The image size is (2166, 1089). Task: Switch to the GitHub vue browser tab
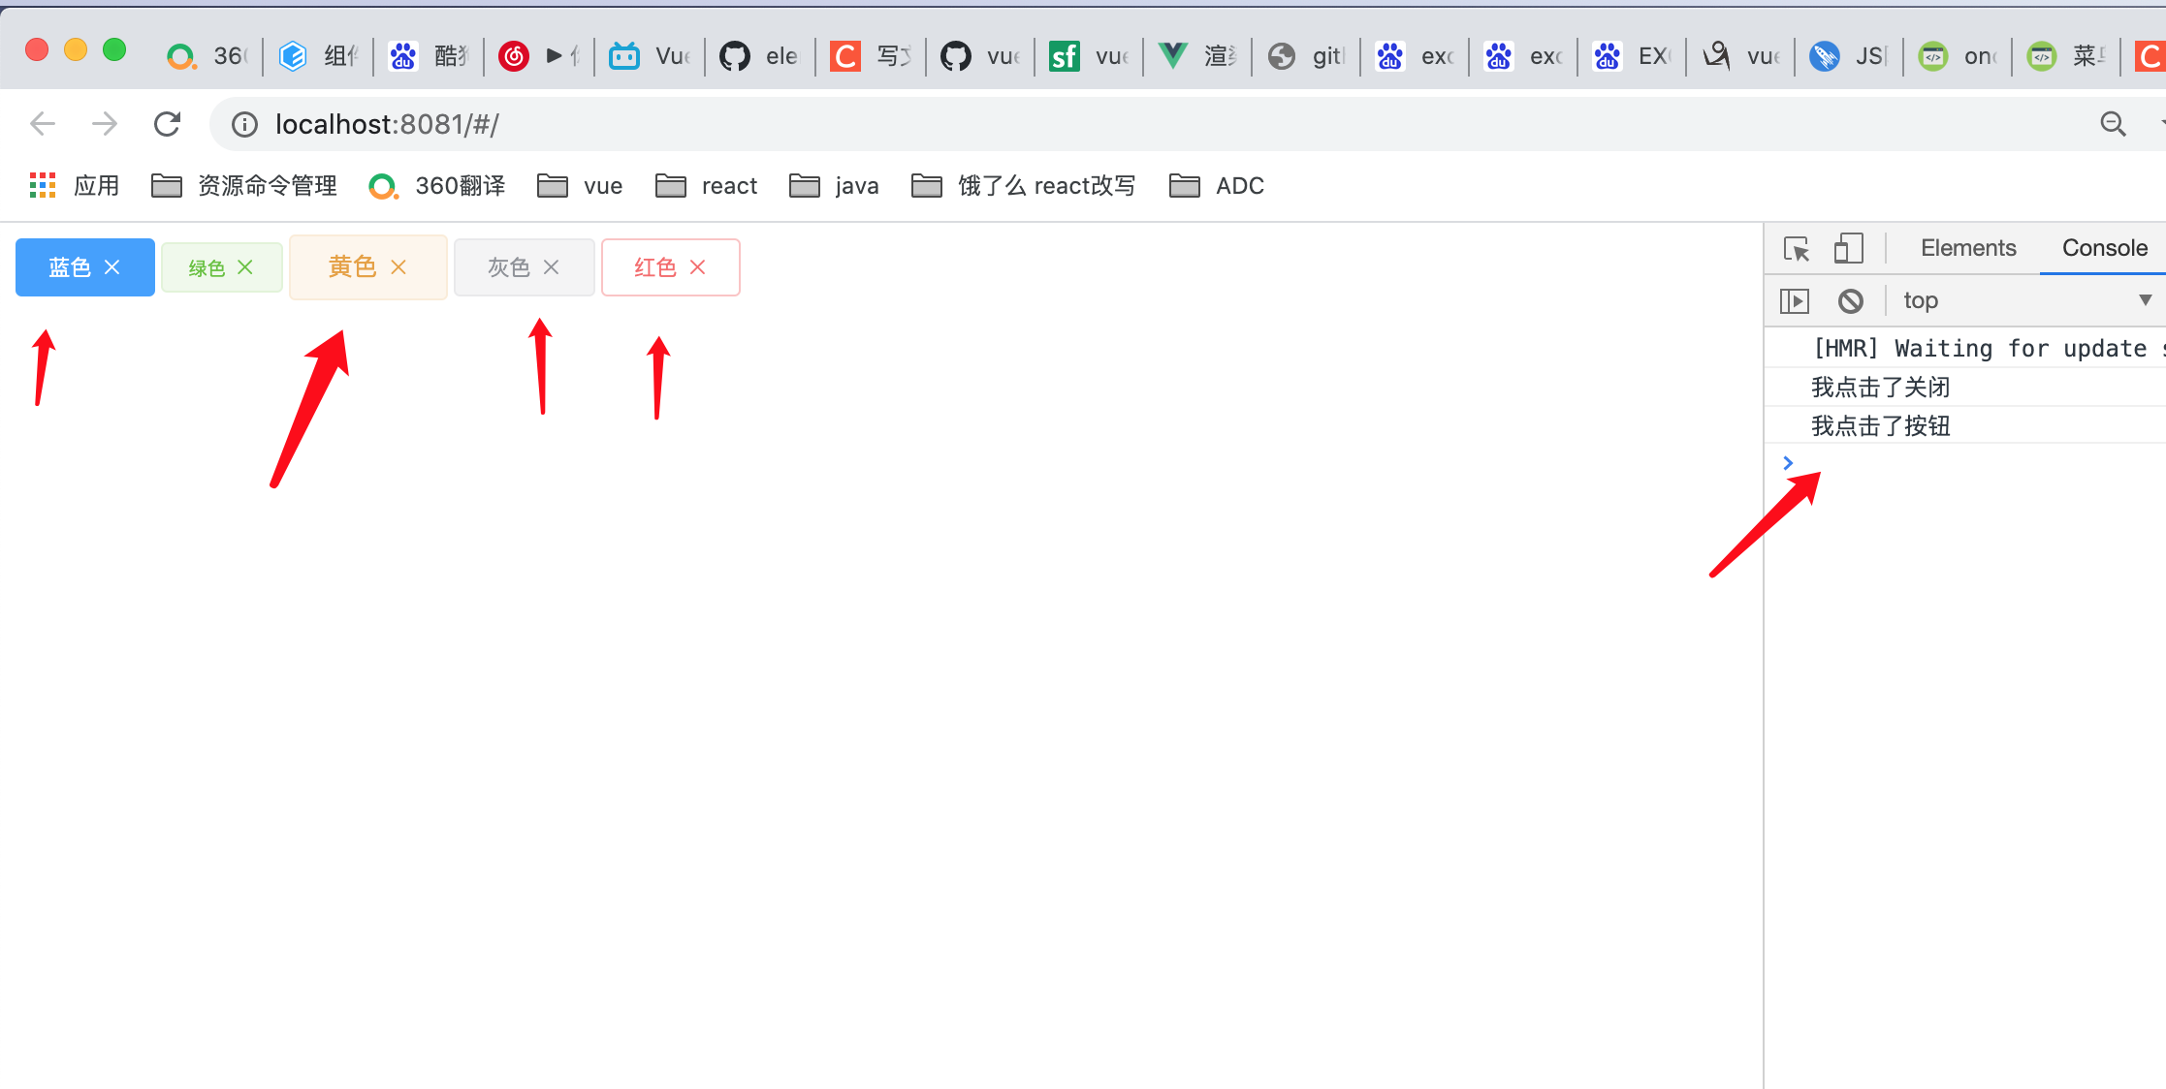(x=980, y=56)
